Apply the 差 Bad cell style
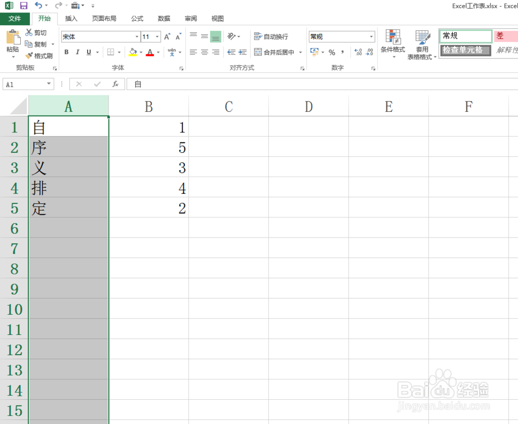 (x=506, y=36)
